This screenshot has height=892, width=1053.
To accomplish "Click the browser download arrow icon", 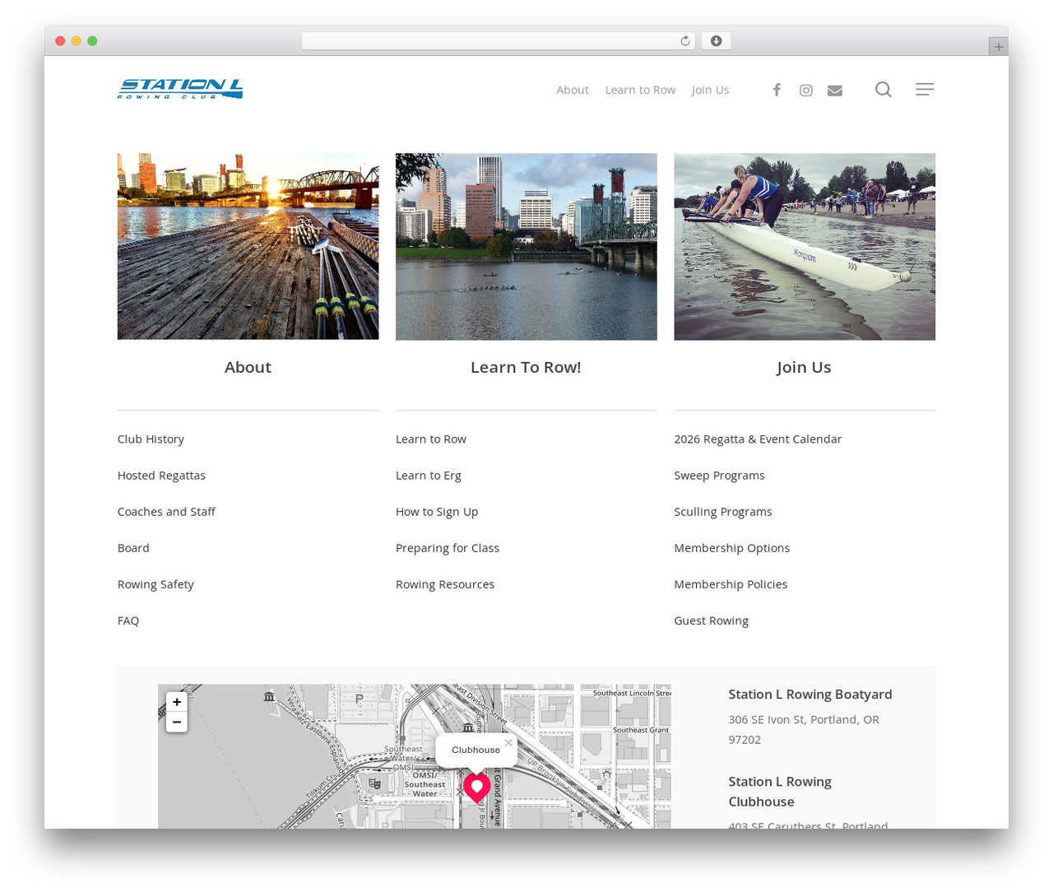I will click(x=717, y=41).
